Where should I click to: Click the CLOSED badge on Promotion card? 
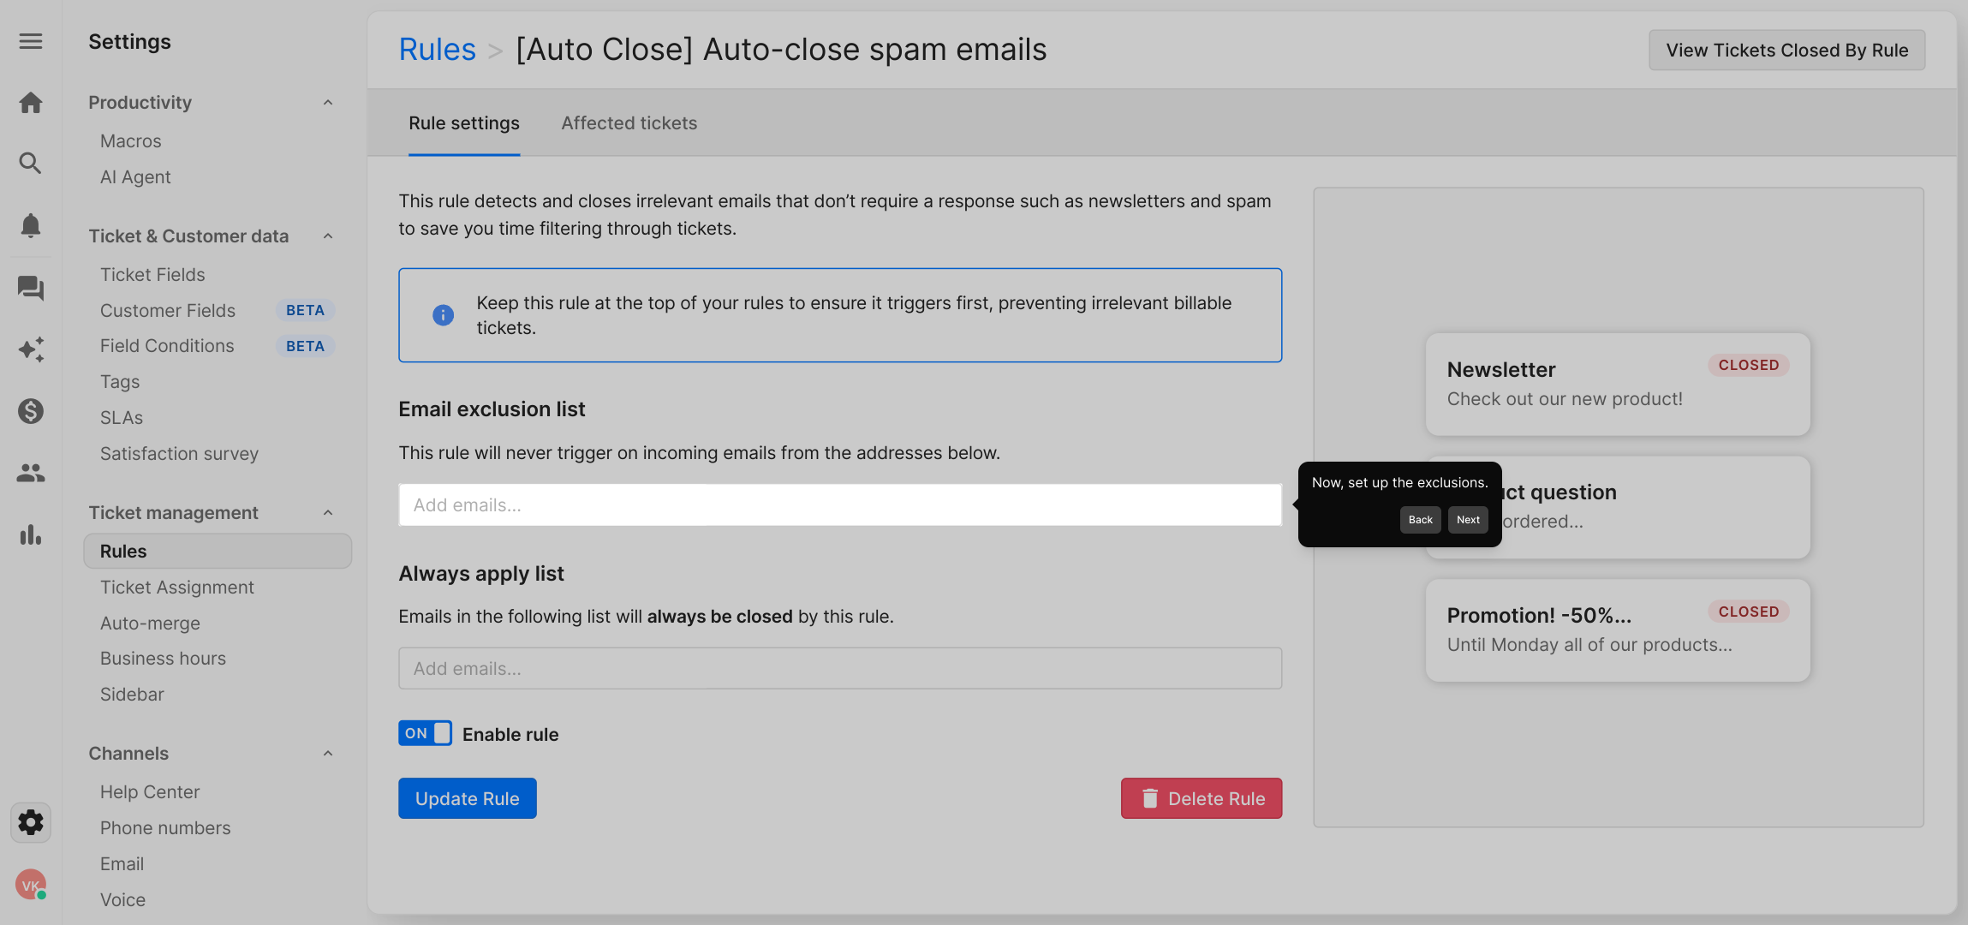(x=1748, y=612)
